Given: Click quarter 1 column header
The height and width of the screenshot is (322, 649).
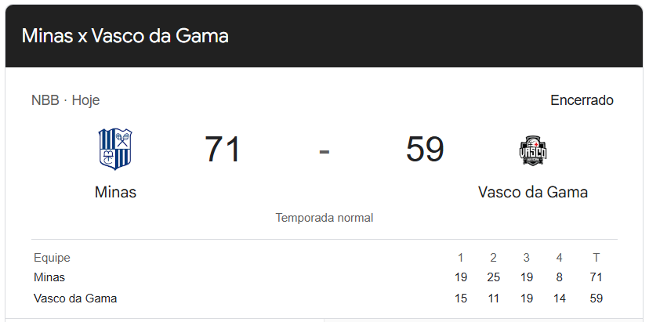Looking at the screenshot, I should pyautogui.click(x=461, y=258).
